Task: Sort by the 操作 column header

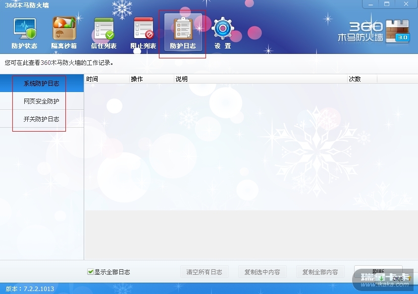Action: point(152,79)
